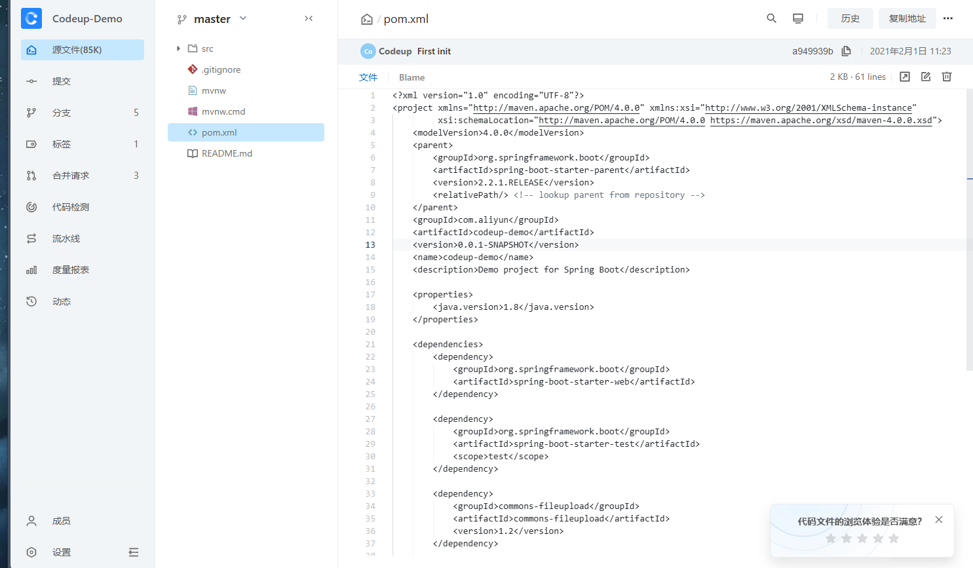Open the tags (标签) page
The width and height of the screenshot is (973, 568).
[x=83, y=144]
